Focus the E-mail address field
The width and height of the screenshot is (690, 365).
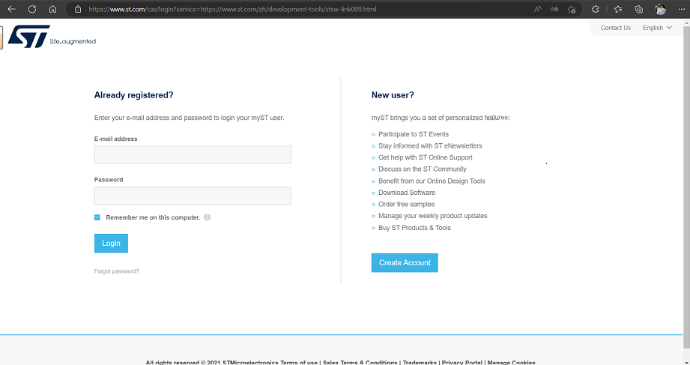(x=193, y=154)
